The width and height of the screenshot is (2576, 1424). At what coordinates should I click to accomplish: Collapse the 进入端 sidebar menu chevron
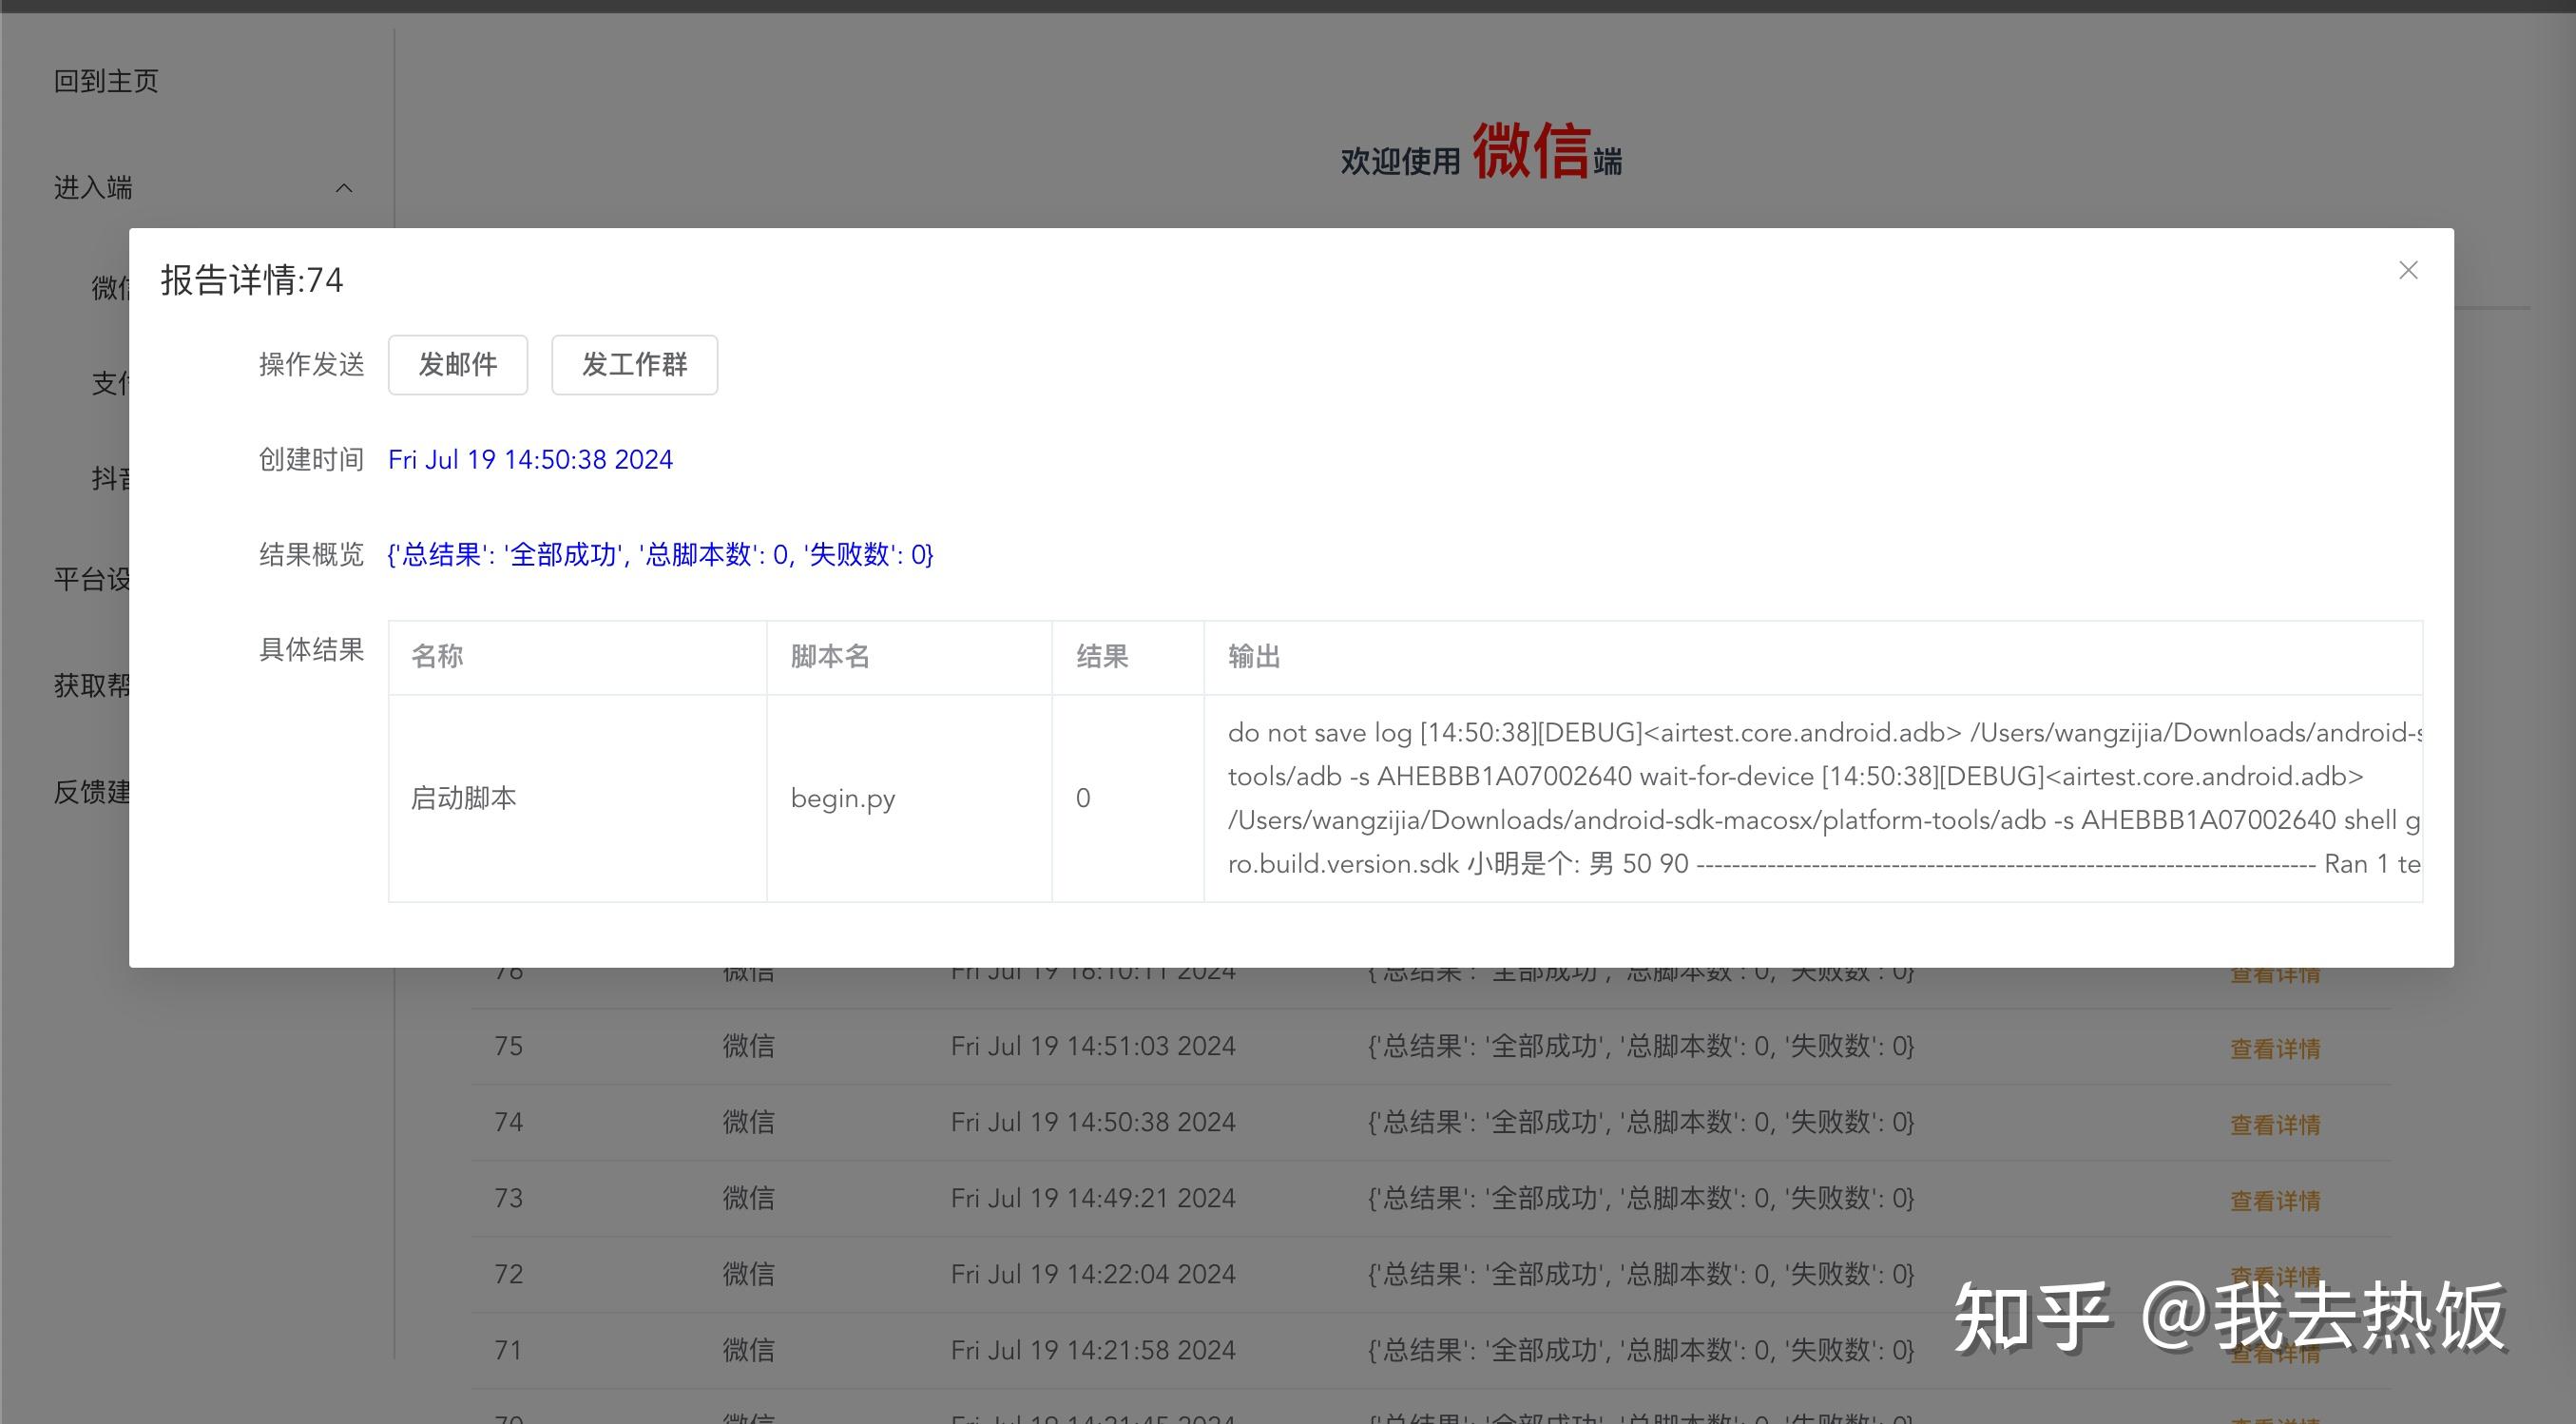point(344,188)
